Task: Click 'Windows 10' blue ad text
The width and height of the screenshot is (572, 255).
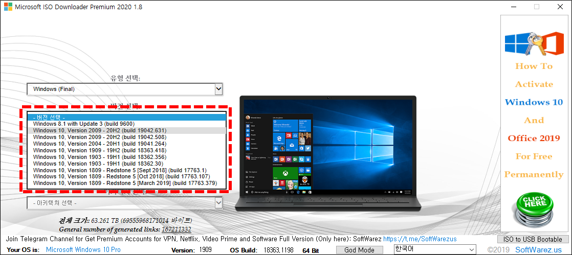Action: pyautogui.click(x=534, y=102)
